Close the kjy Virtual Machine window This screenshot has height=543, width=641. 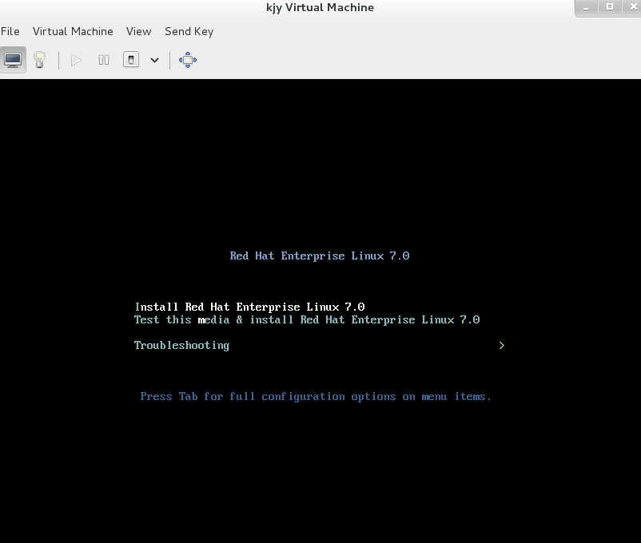pos(632,7)
